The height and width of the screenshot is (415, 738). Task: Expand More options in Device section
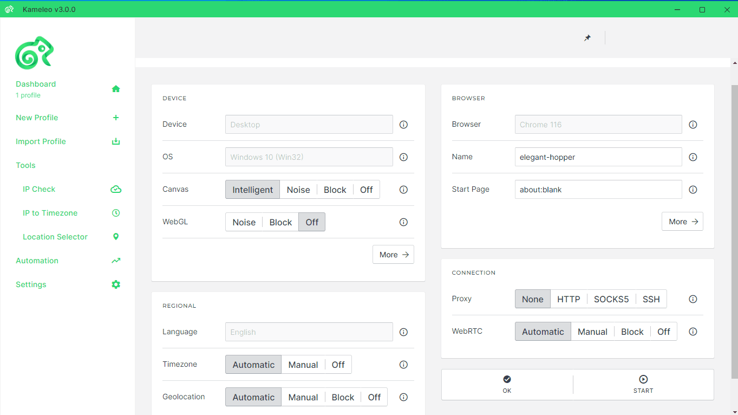(393, 255)
